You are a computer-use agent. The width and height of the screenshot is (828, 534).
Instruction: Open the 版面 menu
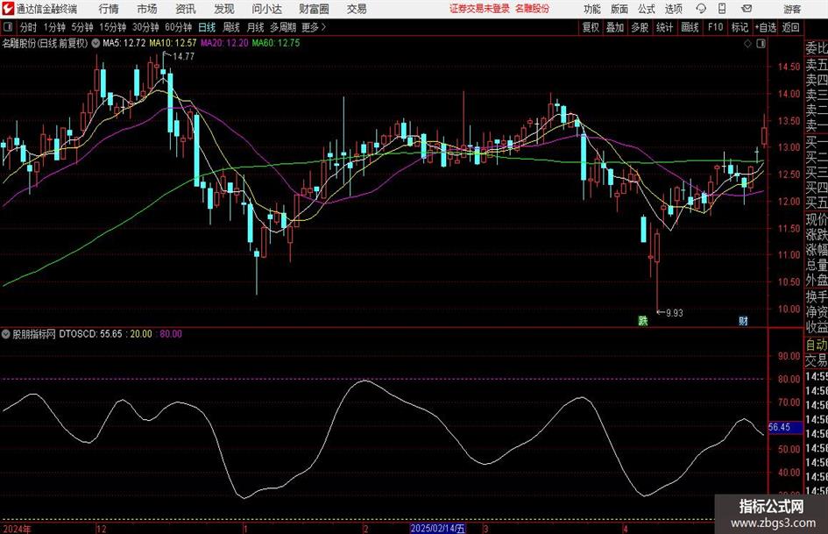click(619, 9)
